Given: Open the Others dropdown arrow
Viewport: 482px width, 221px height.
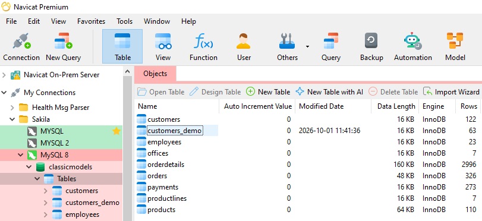Looking at the screenshot, I should pos(307,47).
